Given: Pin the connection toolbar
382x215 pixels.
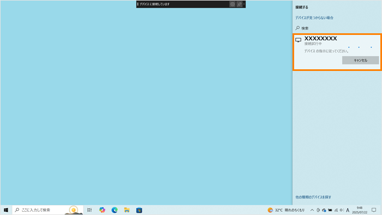Looking at the screenshot, I should point(239,4).
